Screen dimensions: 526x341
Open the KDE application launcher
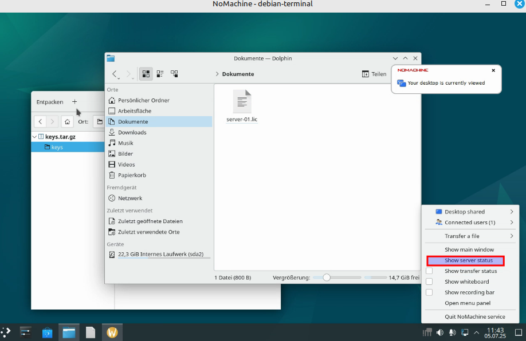pos(6,332)
